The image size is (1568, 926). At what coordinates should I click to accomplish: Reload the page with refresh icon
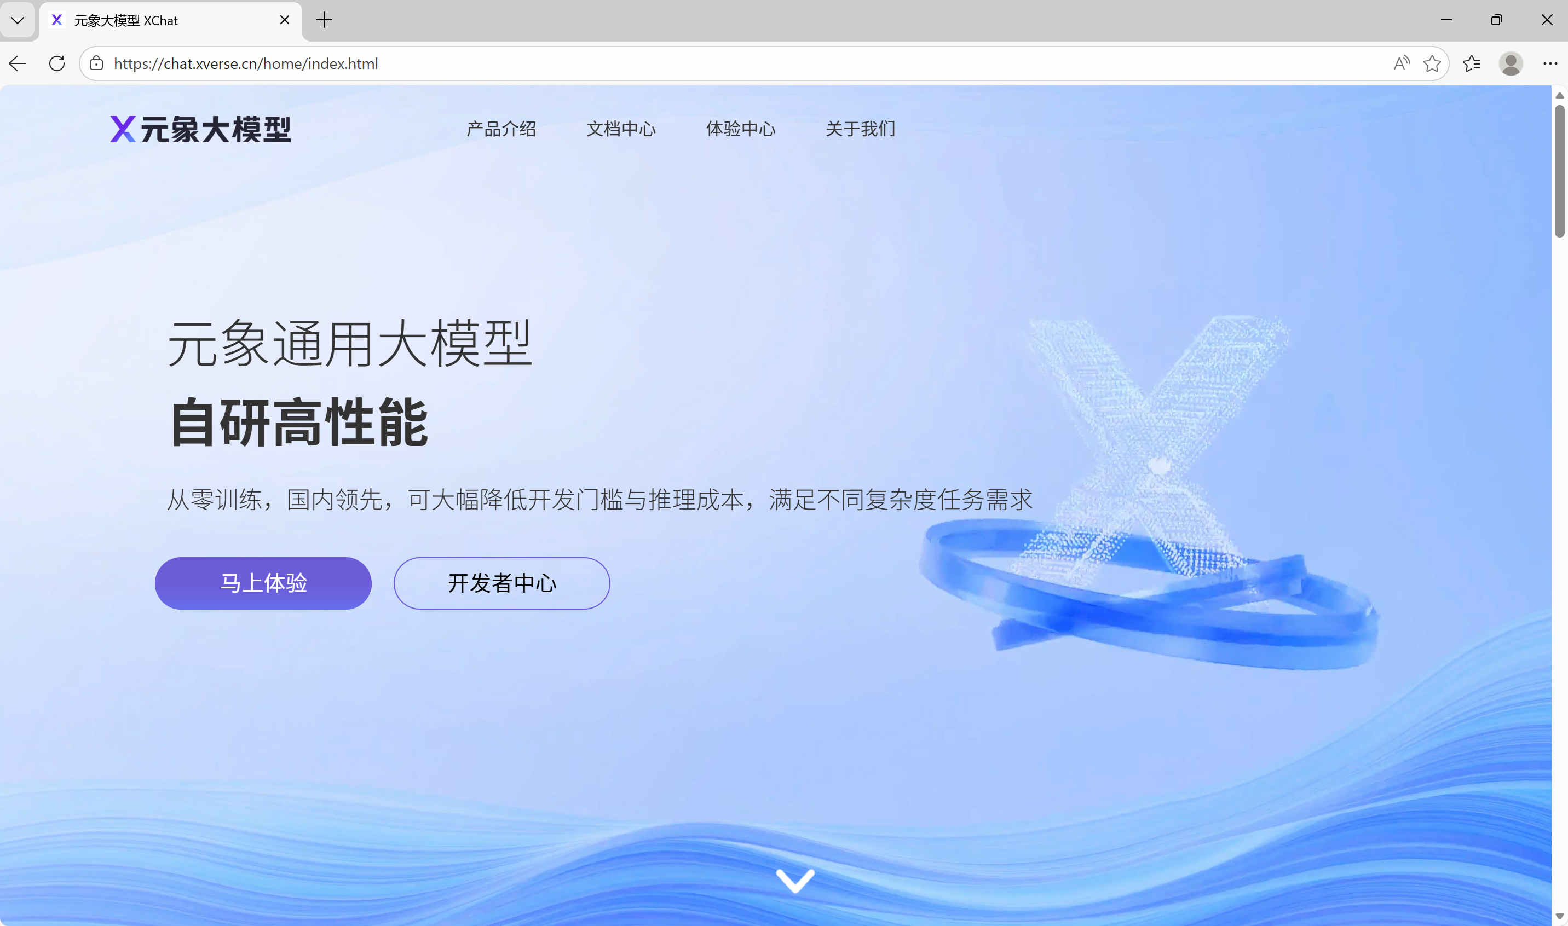(57, 63)
